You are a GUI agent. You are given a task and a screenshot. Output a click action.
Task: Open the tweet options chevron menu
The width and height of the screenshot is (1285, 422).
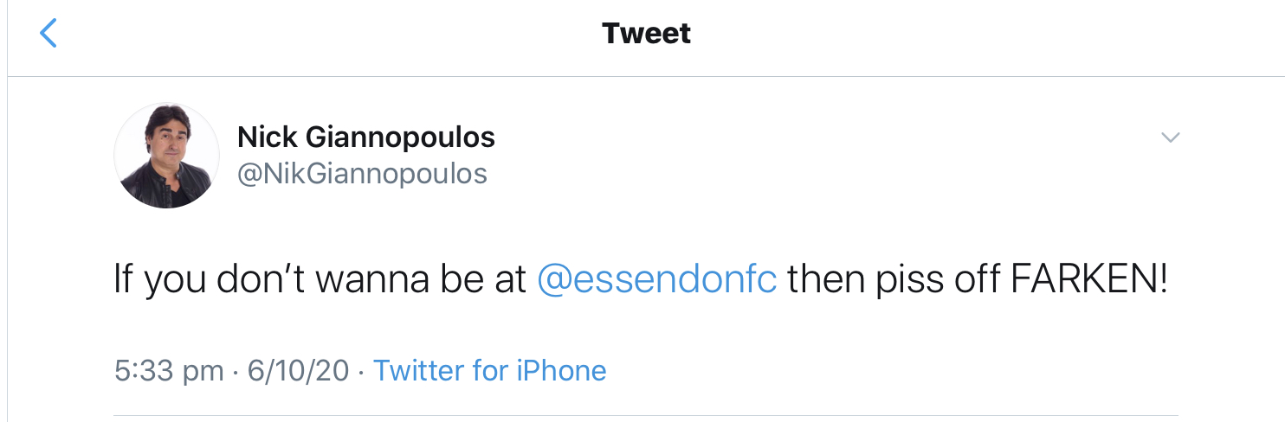[1171, 137]
